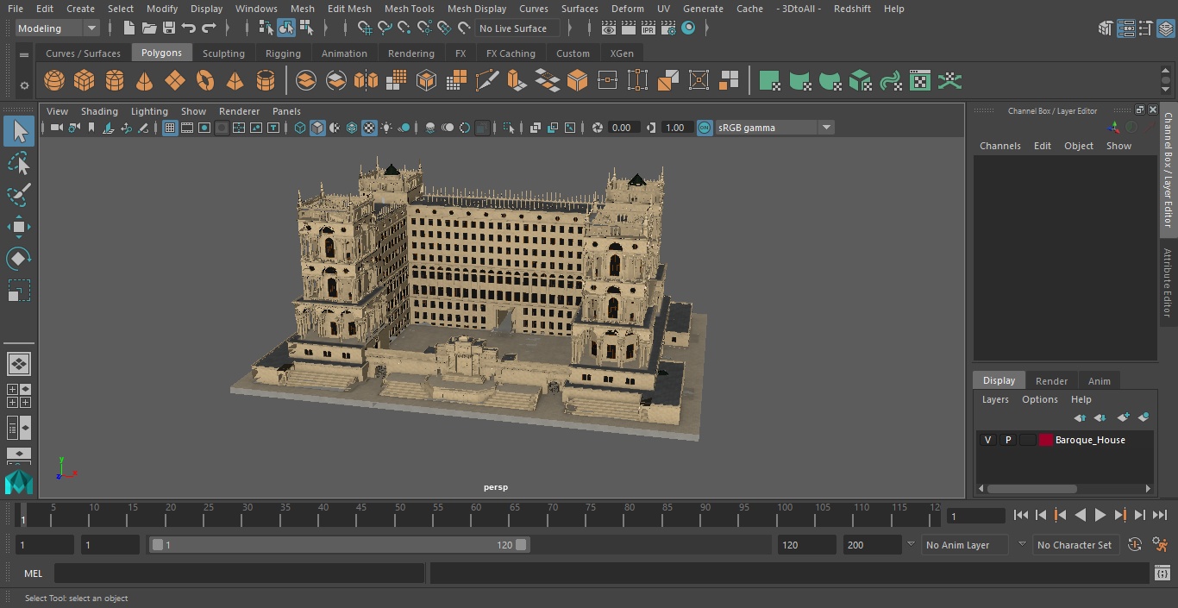Toggle use all lights in viewport
The height and width of the screenshot is (608, 1178).
click(x=386, y=128)
